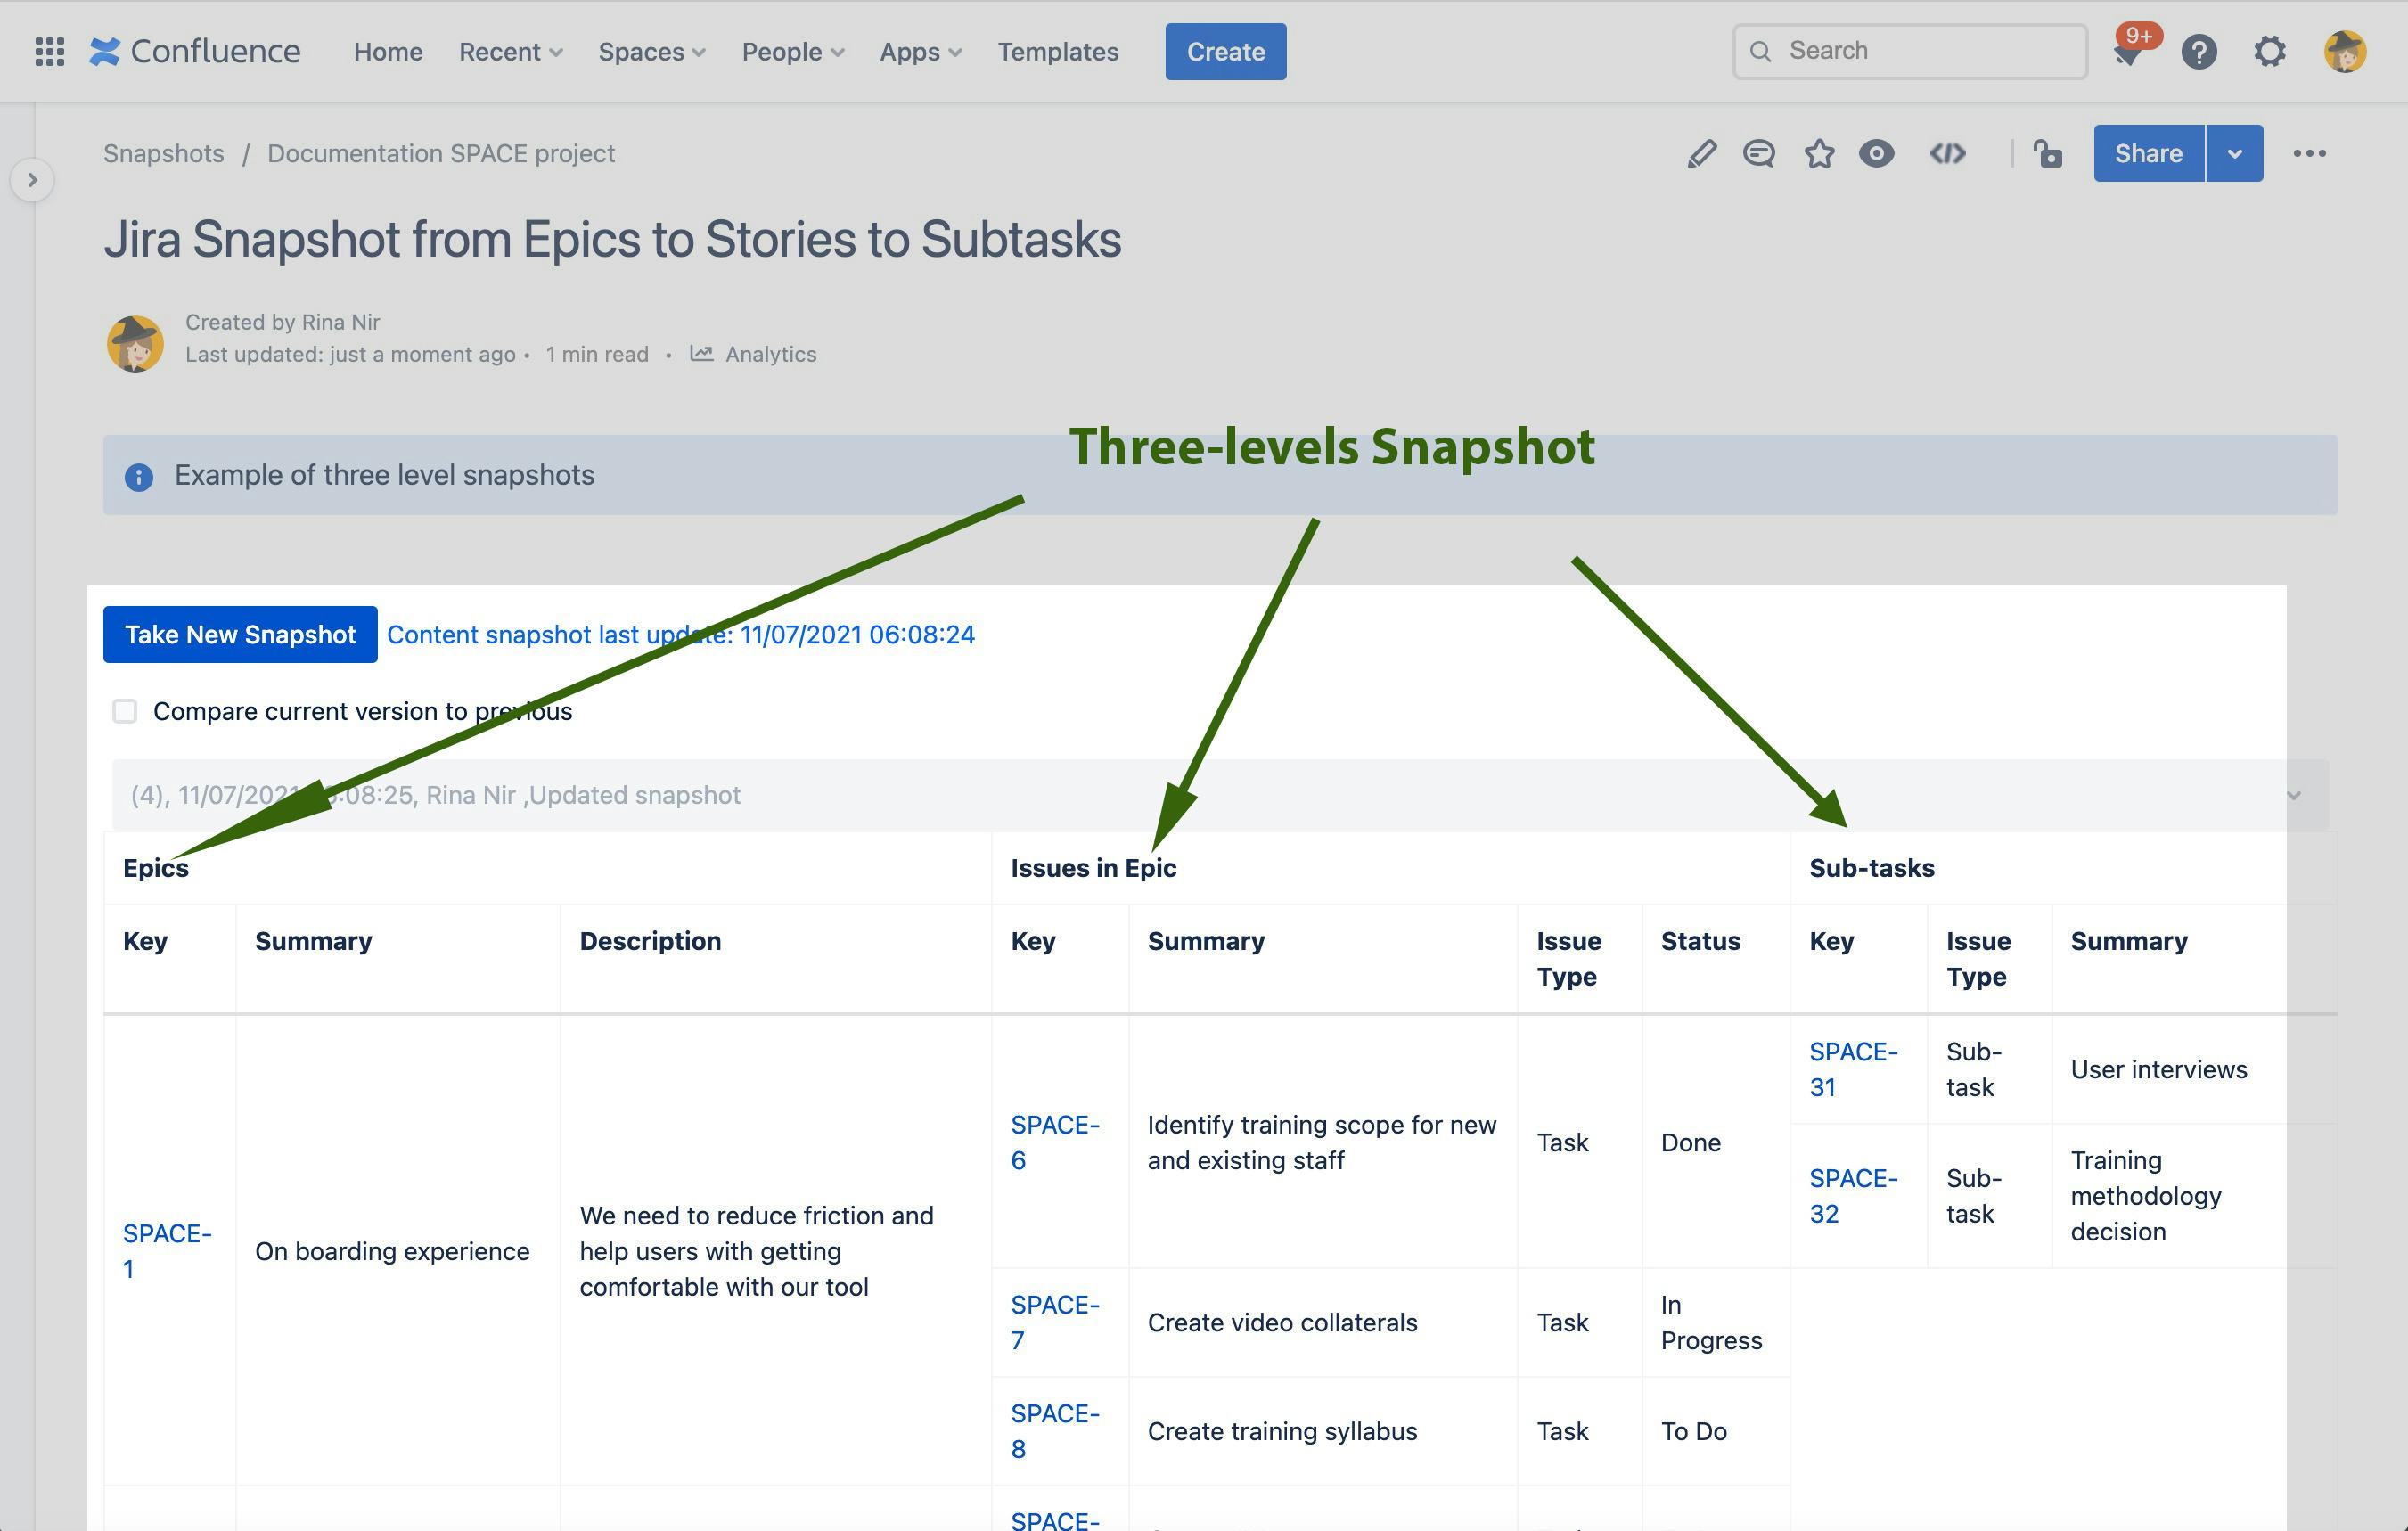Viewport: 2408px width, 1531px height.
Task: Switch to the Templates section
Action: (x=1057, y=51)
